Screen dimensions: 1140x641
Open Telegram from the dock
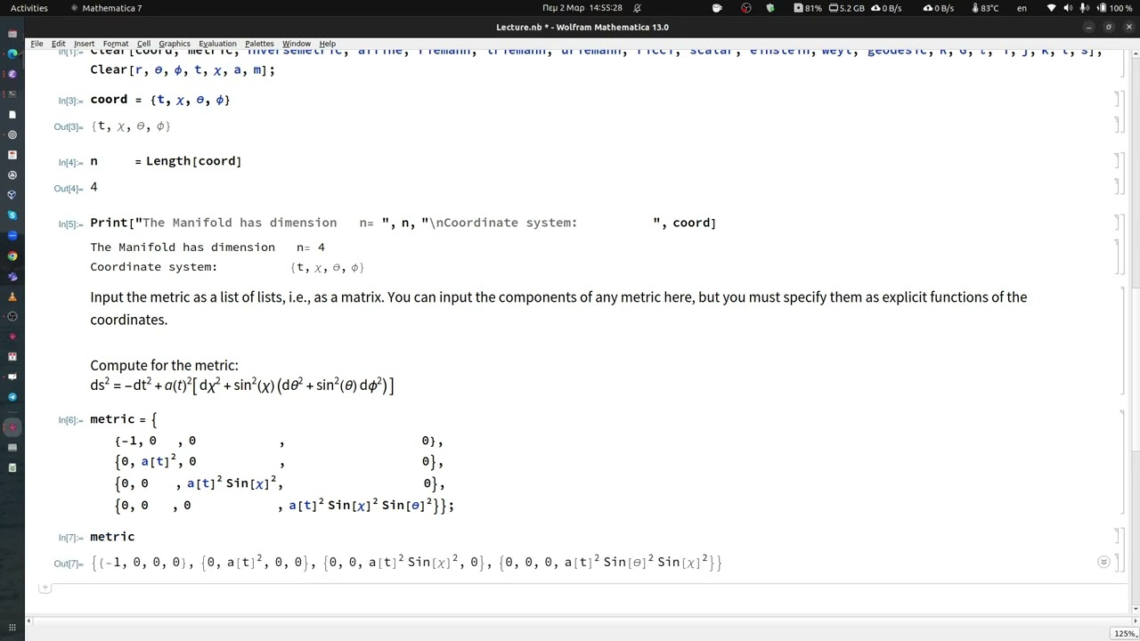(x=12, y=397)
